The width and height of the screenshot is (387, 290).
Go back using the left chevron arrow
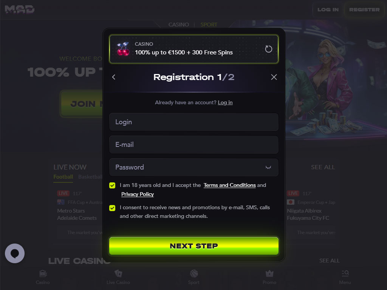(x=113, y=77)
